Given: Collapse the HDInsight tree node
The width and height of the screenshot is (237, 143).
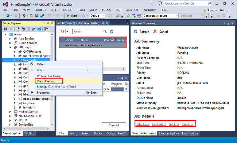Looking at the screenshot, I should click(10, 47).
